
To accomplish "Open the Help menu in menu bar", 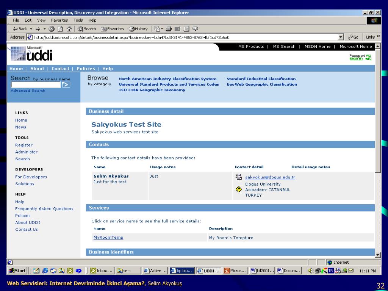I will click(92, 20).
